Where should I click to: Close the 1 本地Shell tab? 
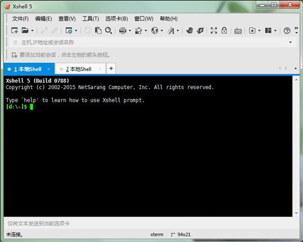coord(48,69)
